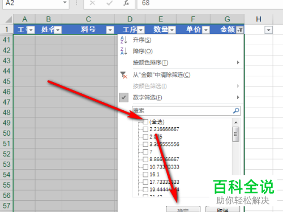The width and height of the screenshot is (283, 212).
Task: Check the 10.73333333 checkbox
Action: (x=145, y=167)
